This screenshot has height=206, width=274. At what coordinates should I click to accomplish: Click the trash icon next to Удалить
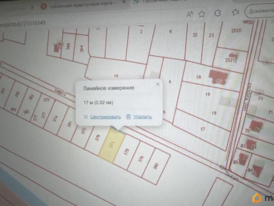tap(128, 117)
